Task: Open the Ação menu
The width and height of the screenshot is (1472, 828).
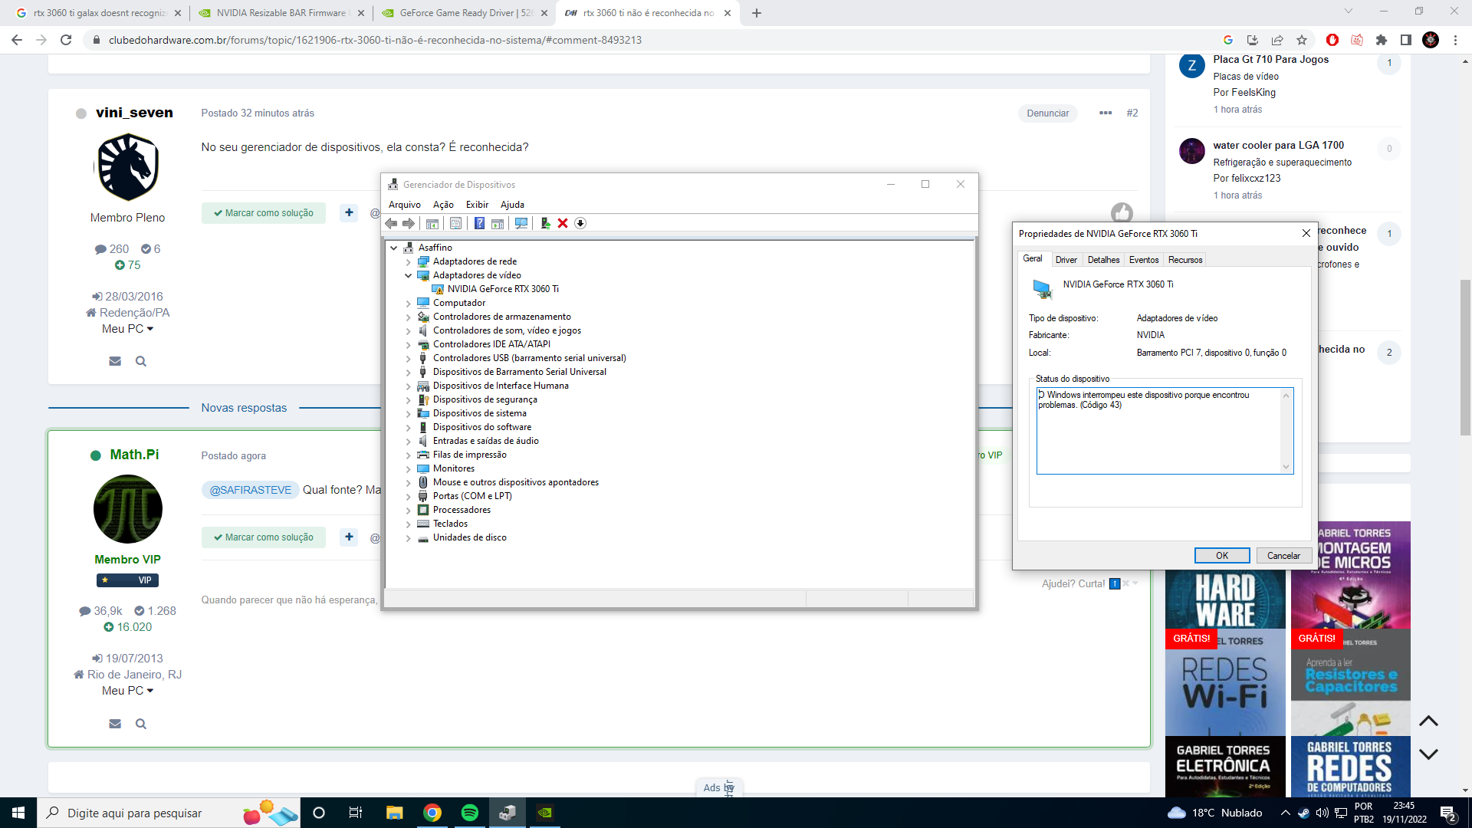Action: [x=443, y=205]
